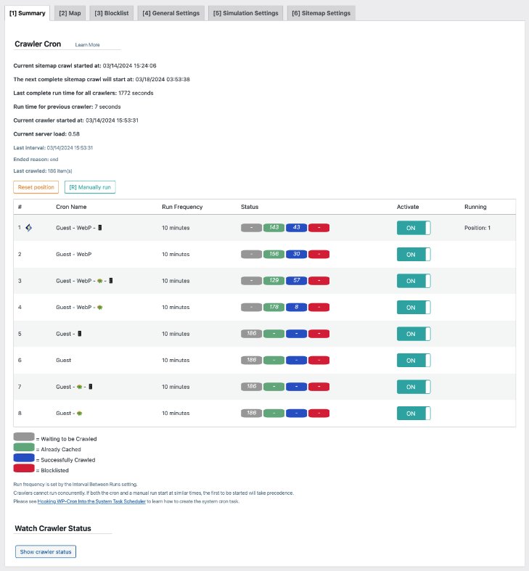Turn off crawler 8 activate switch
Image resolution: width=529 pixels, height=571 pixels.
click(x=414, y=414)
